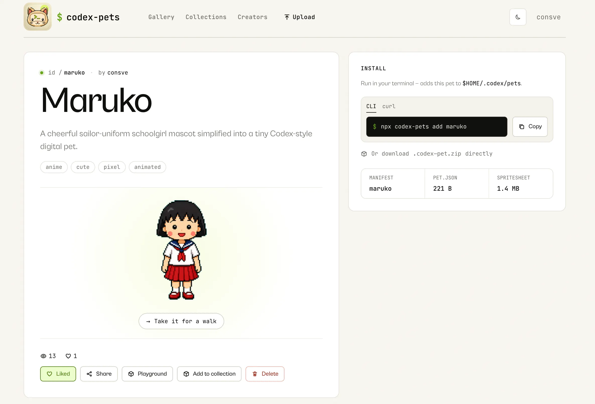
Task: Click the red Delete button
Action: point(265,374)
